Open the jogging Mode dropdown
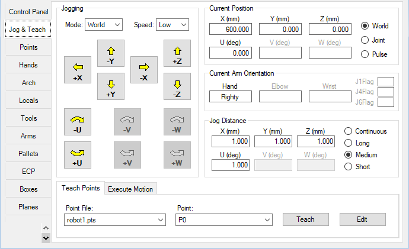 coord(104,25)
